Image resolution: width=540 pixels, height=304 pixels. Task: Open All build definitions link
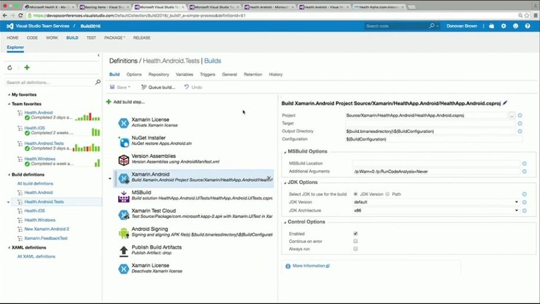tap(35, 184)
